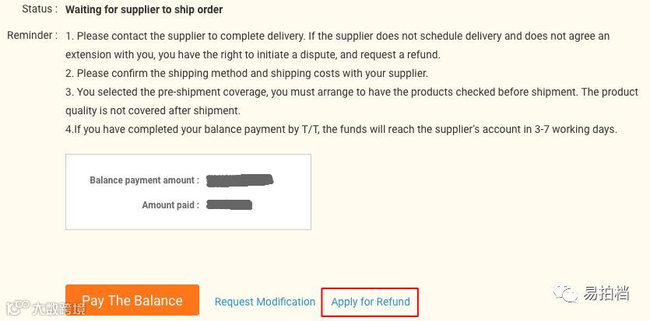
Task: Click the Amount paid label
Action: point(170,205)
